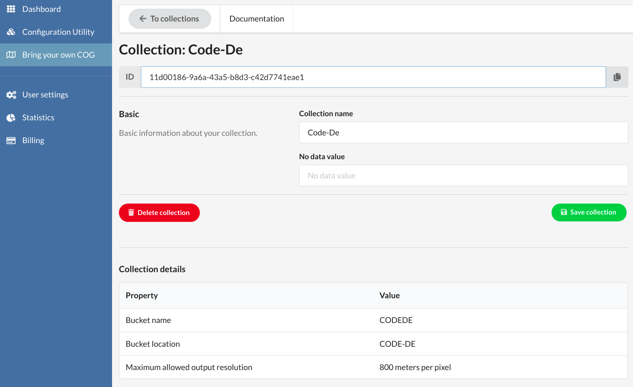Screen dimensions: 633x387
Task: Click the ID label beside the identifier
Action: (x=130, y=77)
